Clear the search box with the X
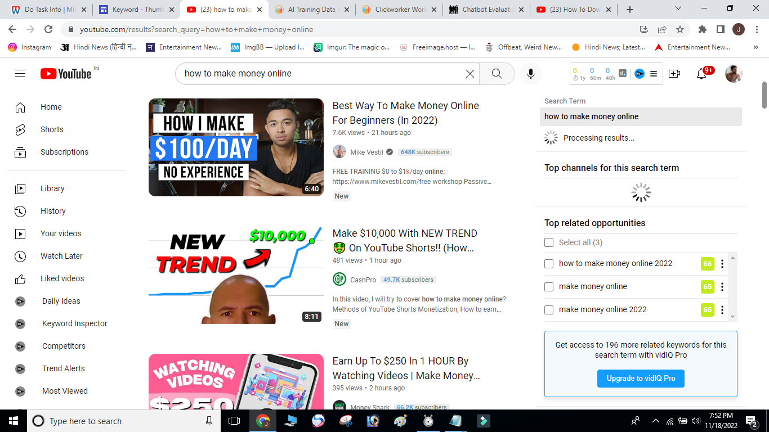The height and width of the screenshot is (432, 769). click(x=470, y=74)
